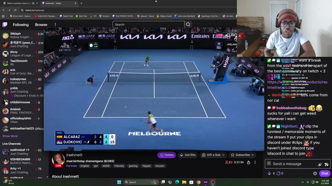Expand followed channels with Show More

pos(10,136)
